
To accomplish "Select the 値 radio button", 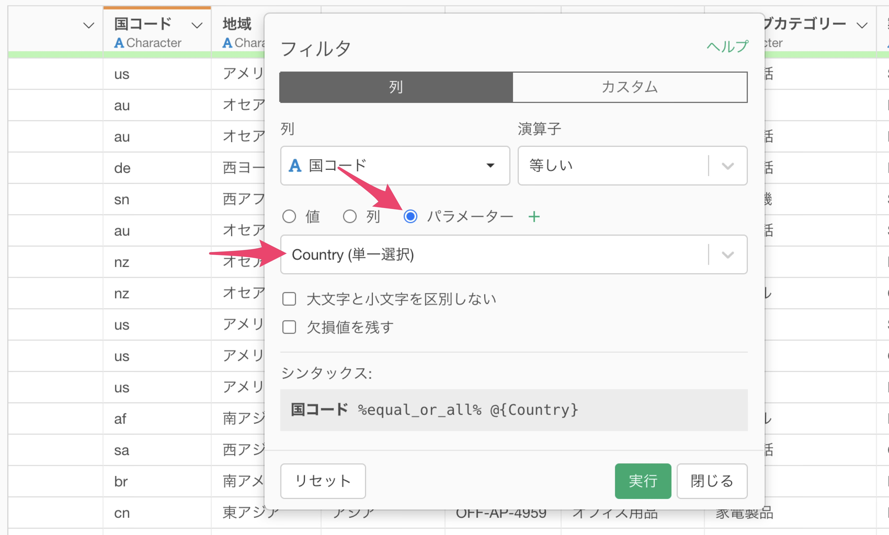I will (289, 217).
